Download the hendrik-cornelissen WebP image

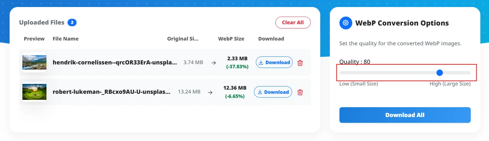point(274,63)
